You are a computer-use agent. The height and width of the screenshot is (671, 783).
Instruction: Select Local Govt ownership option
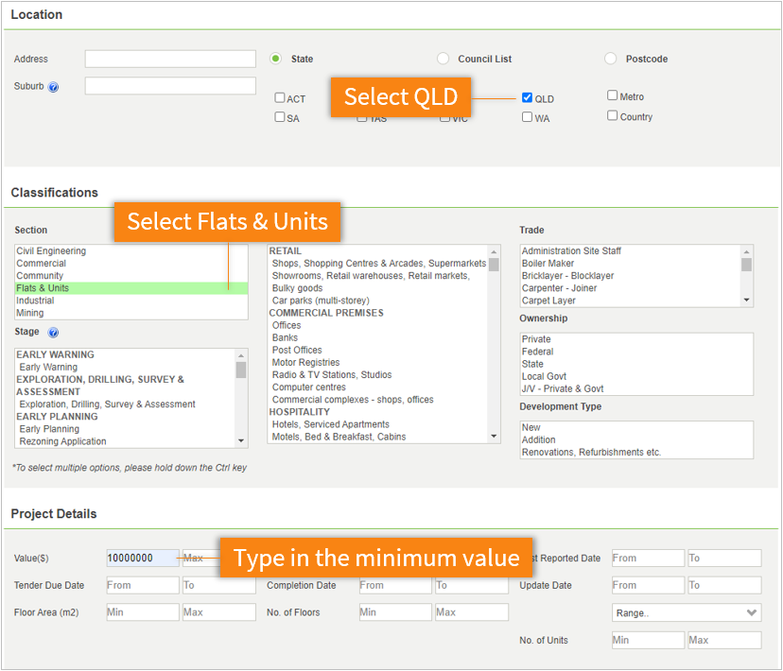pyautogui.click(x=636, y=377)
